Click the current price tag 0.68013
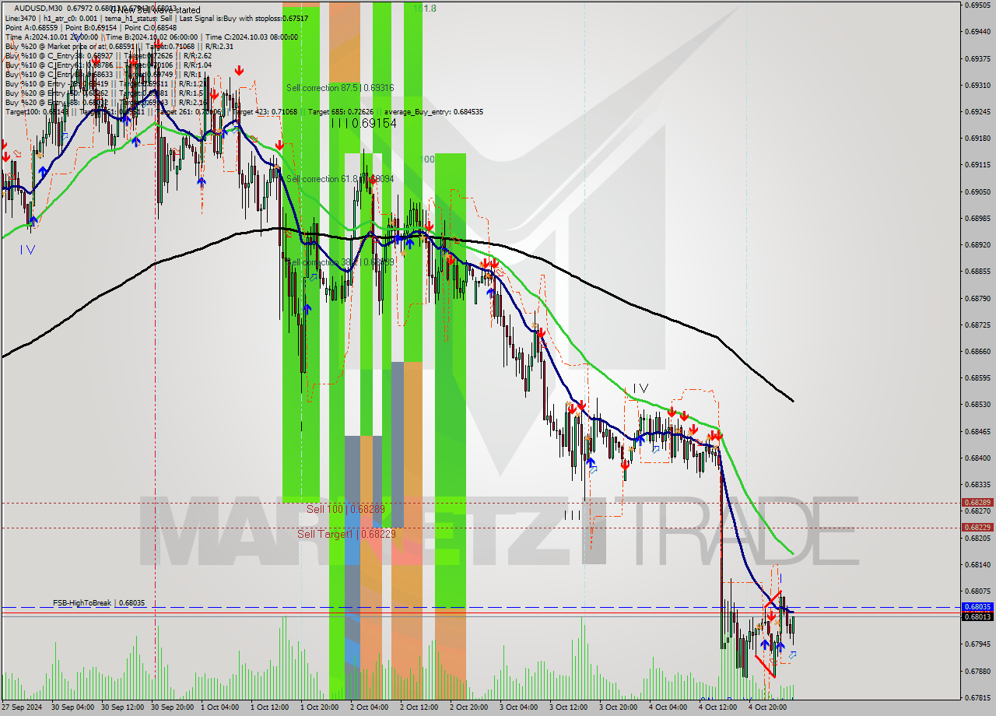Image resolution: width=996 pixels, height=716 pixels. (x=977, y=616)
